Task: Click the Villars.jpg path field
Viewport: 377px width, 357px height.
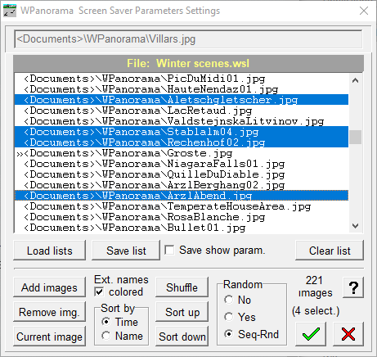Action: [188, 39]
